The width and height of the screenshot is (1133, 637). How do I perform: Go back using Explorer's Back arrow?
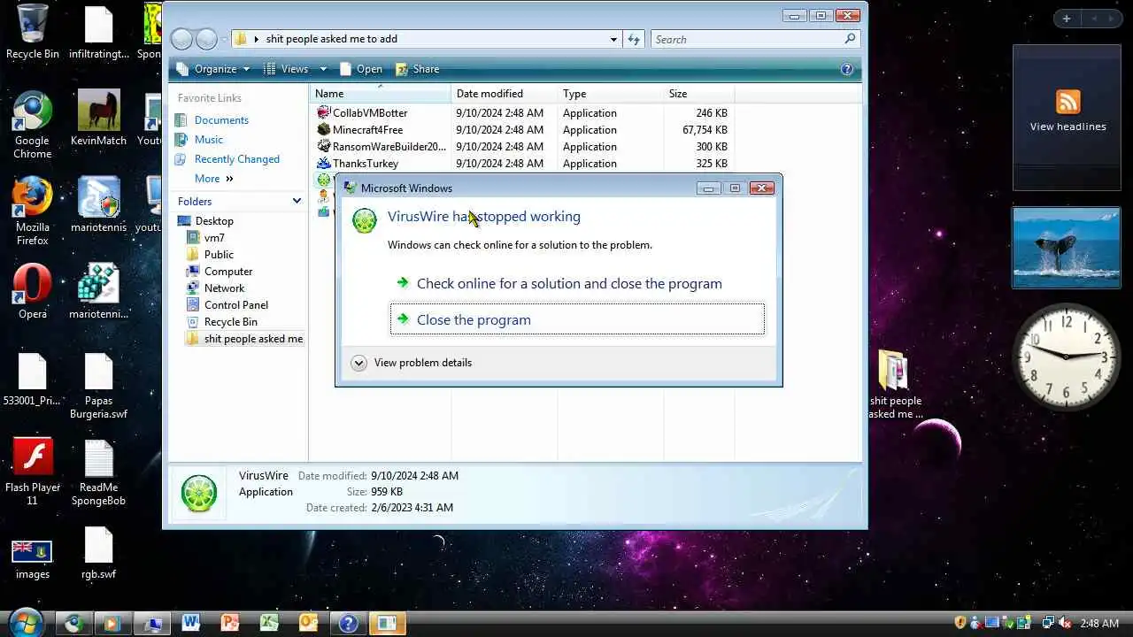click(181, 39)
